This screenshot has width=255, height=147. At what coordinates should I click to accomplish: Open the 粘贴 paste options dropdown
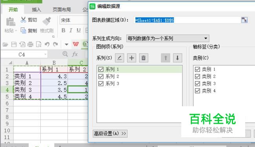(x=16, y=31)
